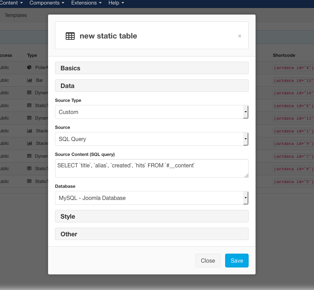Open the Content menu
The image size is (314, 290).
pos(11,3)
